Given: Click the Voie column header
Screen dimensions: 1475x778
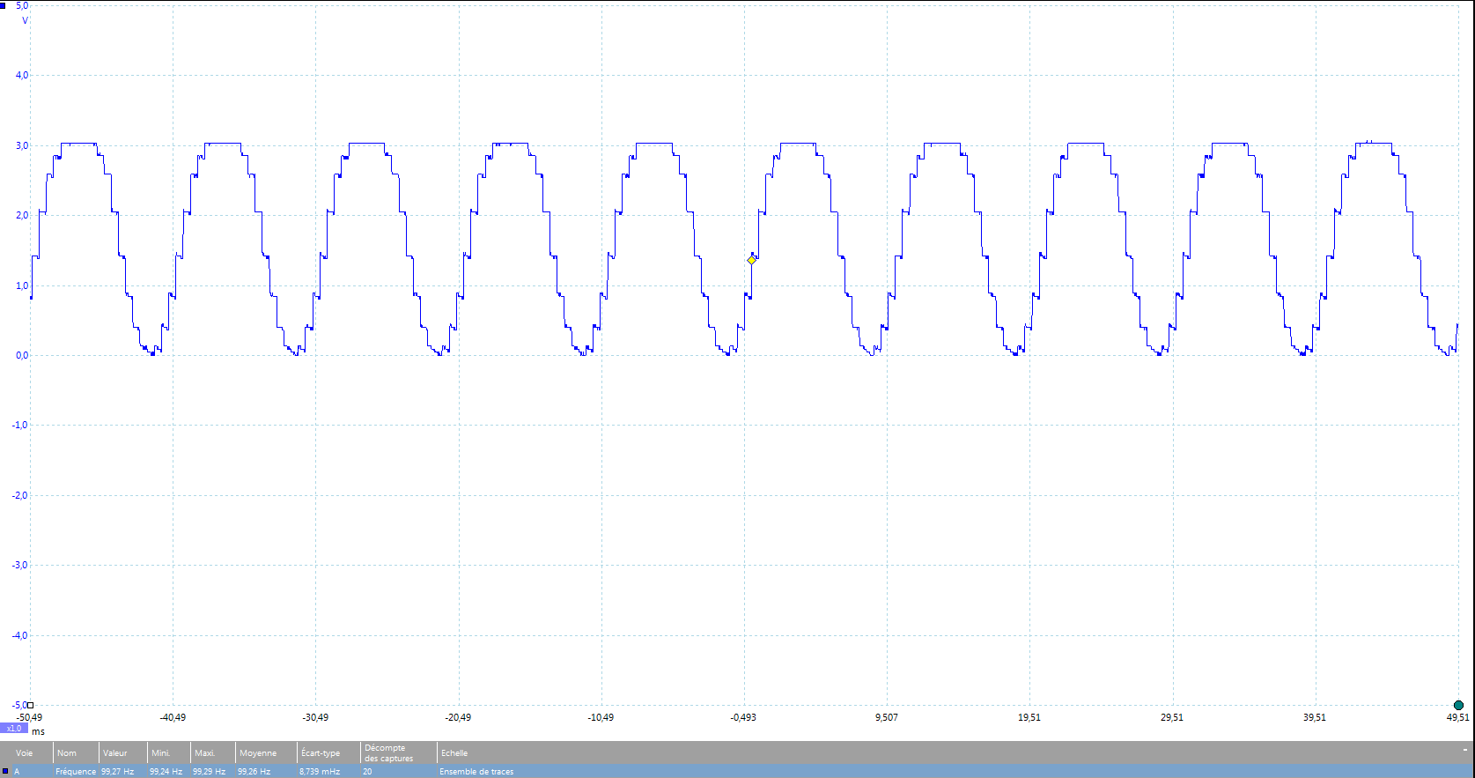Looking at the screenshot, I should coord(24,753).
